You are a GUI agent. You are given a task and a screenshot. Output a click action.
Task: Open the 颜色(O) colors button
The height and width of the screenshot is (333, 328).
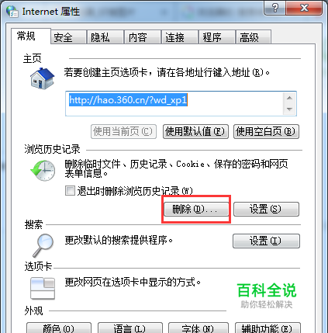pos(59,328)
